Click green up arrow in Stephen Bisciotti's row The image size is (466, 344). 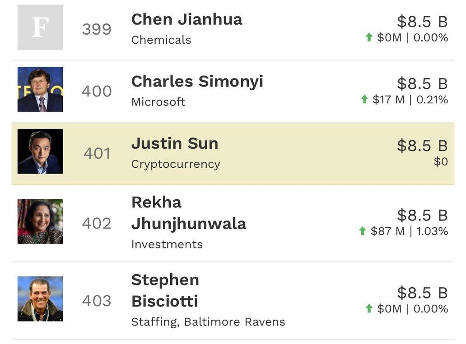point(369,309)
